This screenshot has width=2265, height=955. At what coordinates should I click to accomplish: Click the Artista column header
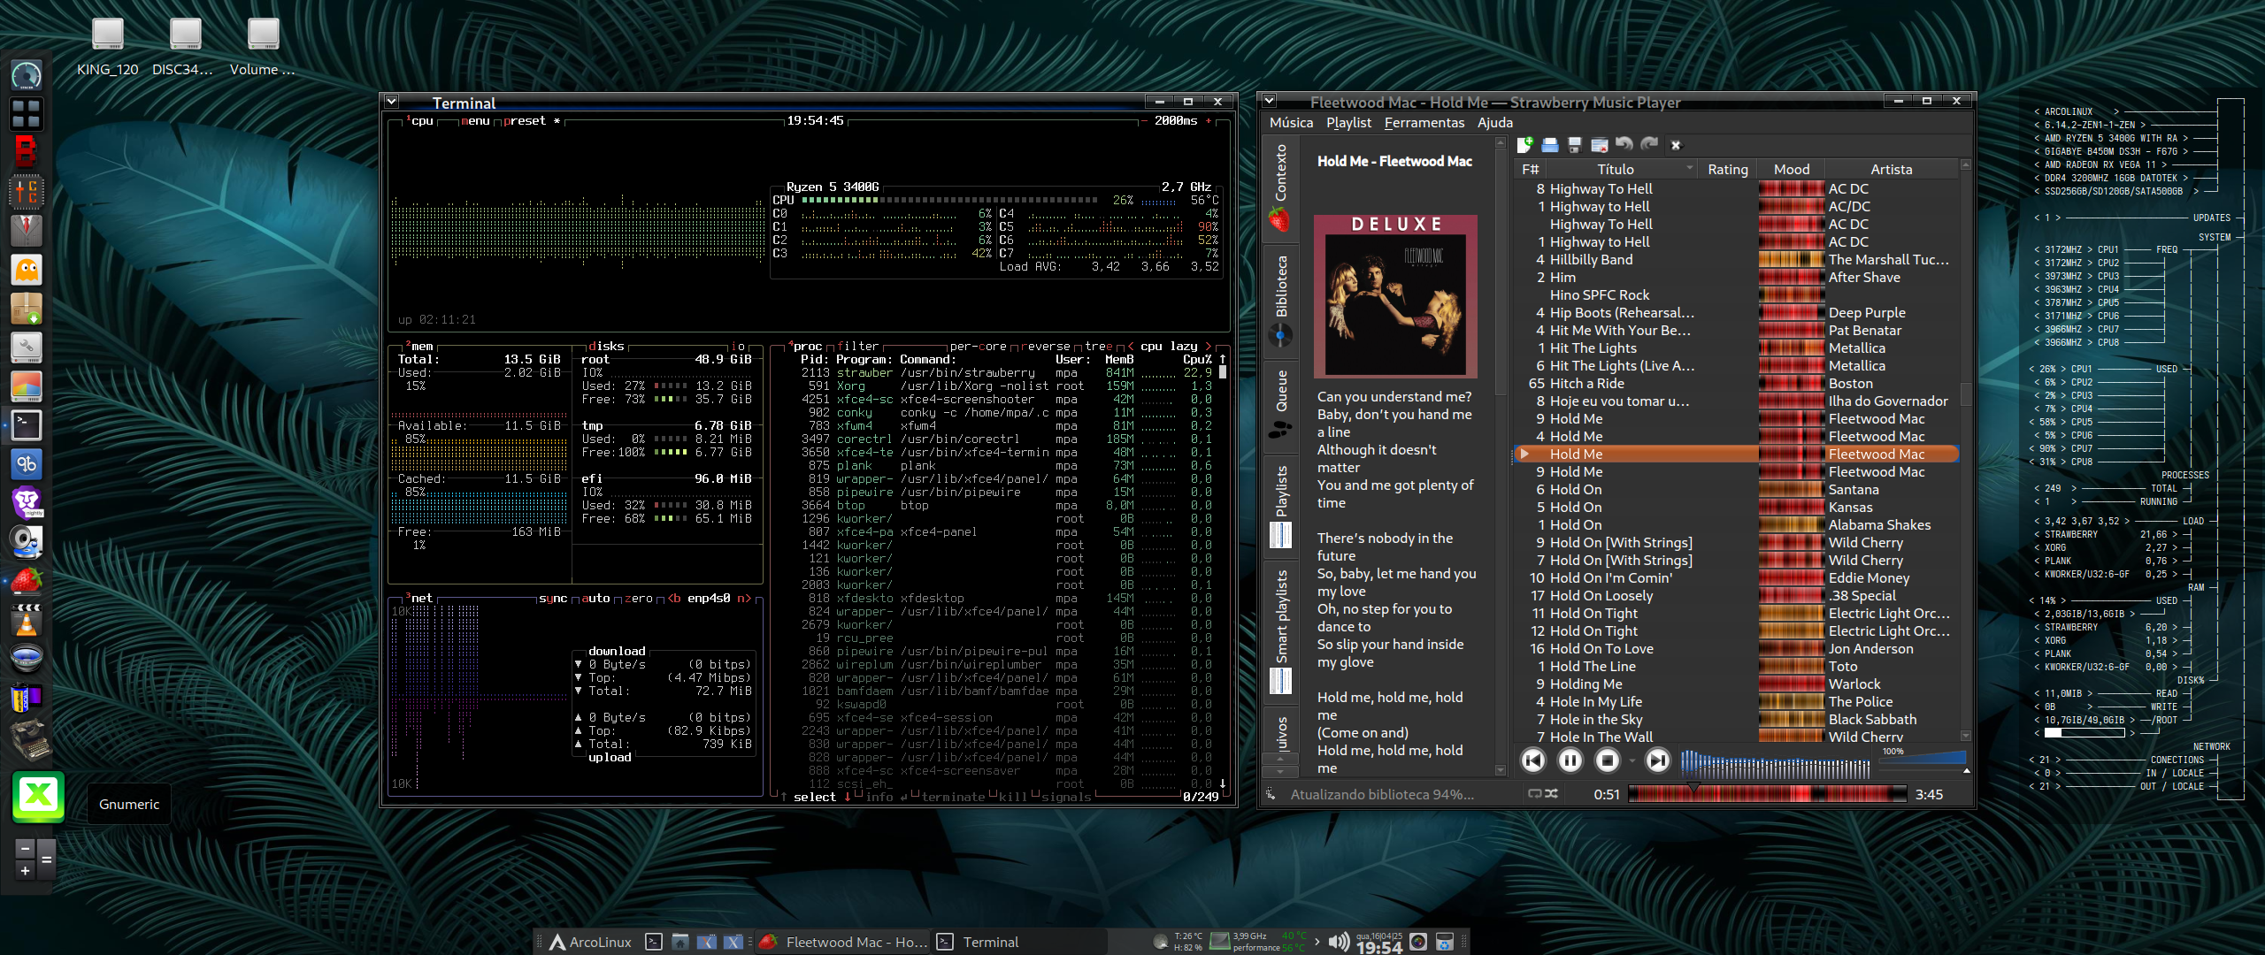[1891, 169]
